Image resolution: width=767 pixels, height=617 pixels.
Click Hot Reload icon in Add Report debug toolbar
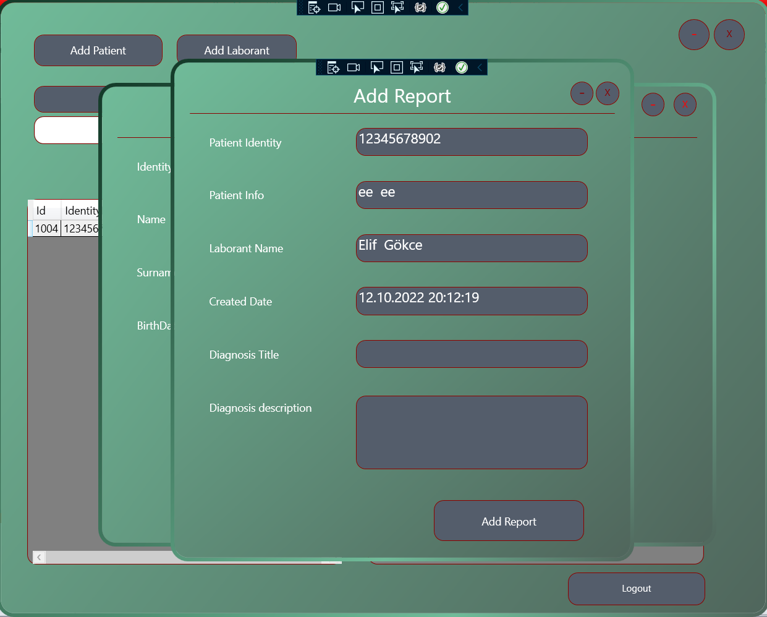pyautogui.click(x=439, y=67)
